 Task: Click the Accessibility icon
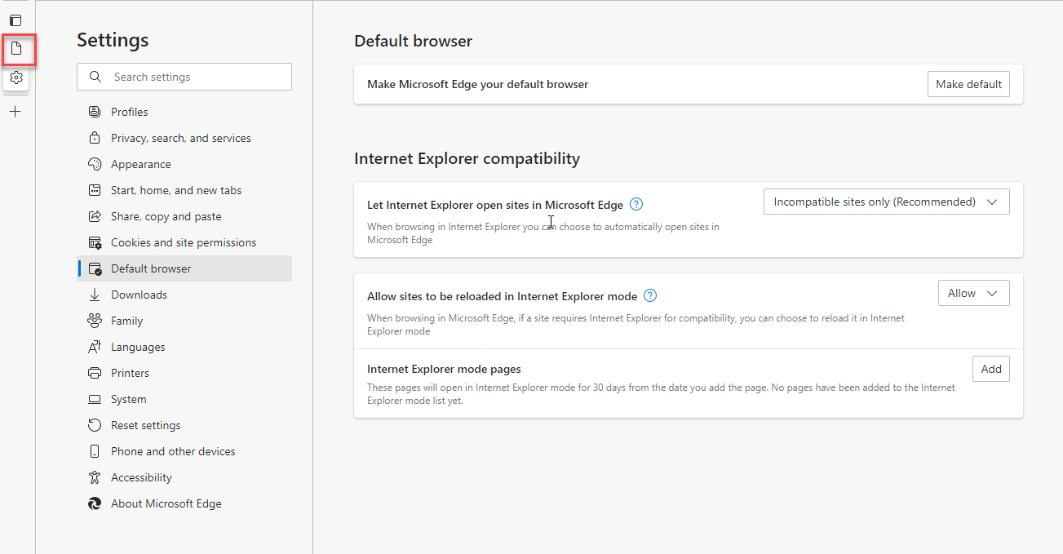[95, 477]
